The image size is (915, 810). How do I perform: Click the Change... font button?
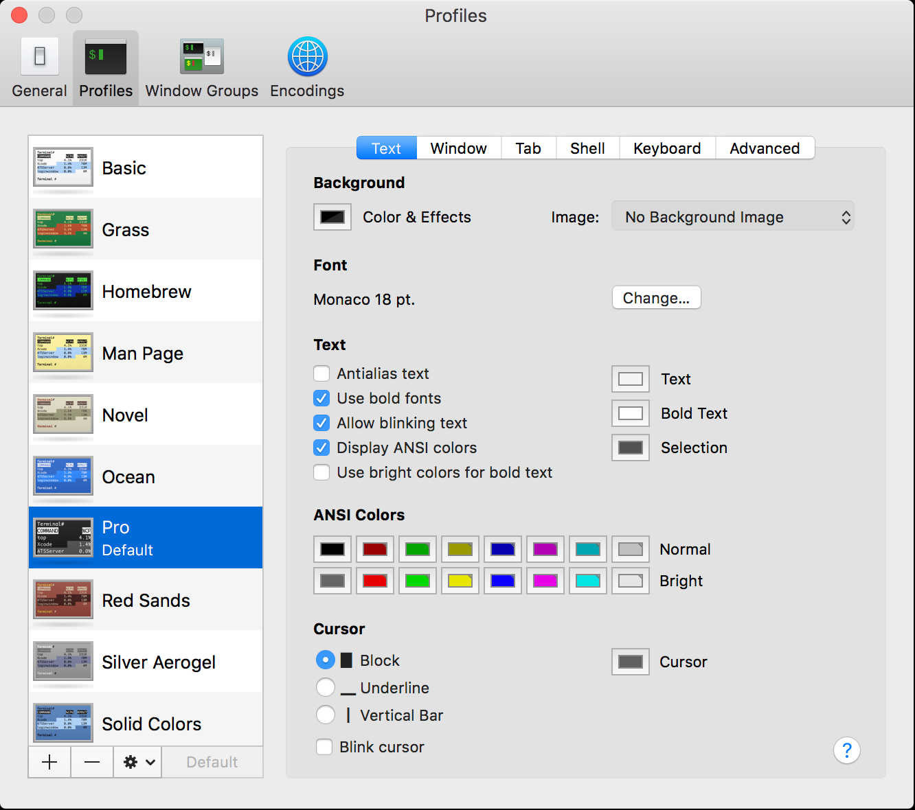point(656,298)
